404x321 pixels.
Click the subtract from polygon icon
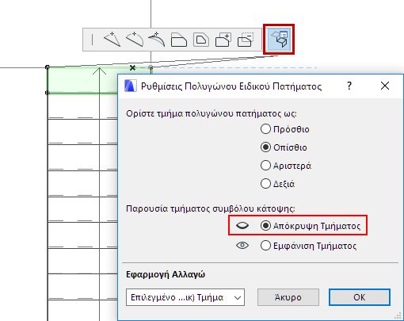pyautogui.click(x=246, y=40)
